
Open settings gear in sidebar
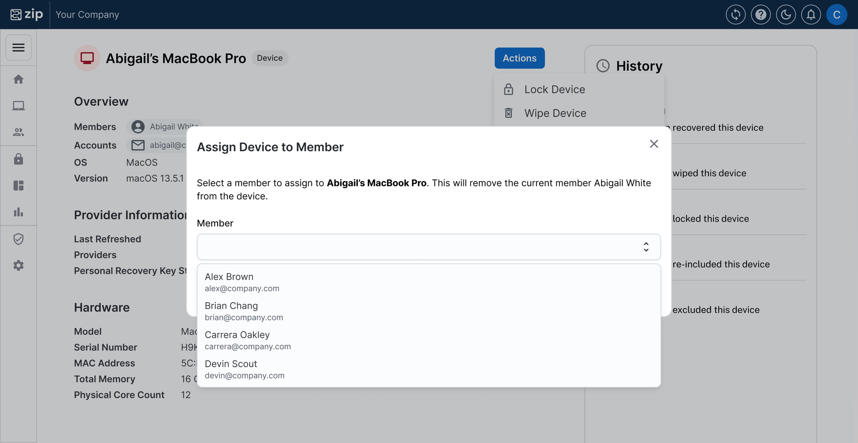click(x=18, y=265)
